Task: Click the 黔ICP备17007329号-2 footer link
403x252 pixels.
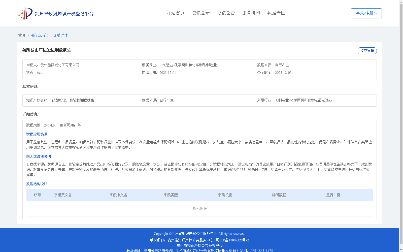Action: (x=232, y=240)
